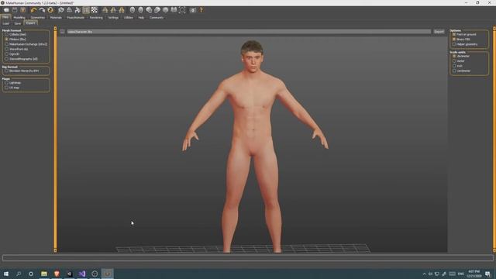496x279 pixels.
Task: Open the Pose/Animate tab
Action: [76, 17]
